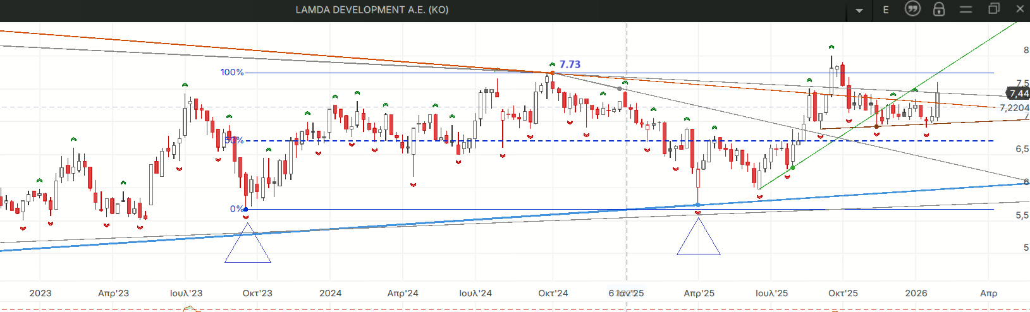
Task: Select the brown anchor dot on support trendline
Action: [876, 126]
